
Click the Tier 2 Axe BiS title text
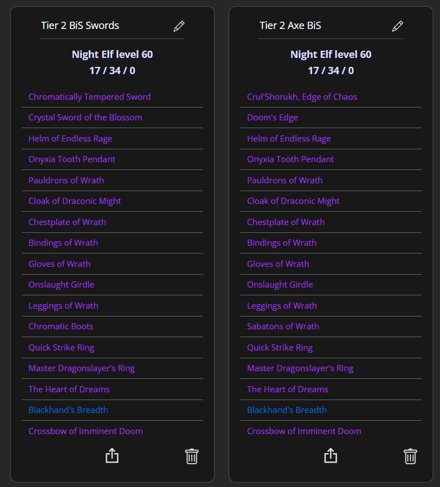pos(290,26)
